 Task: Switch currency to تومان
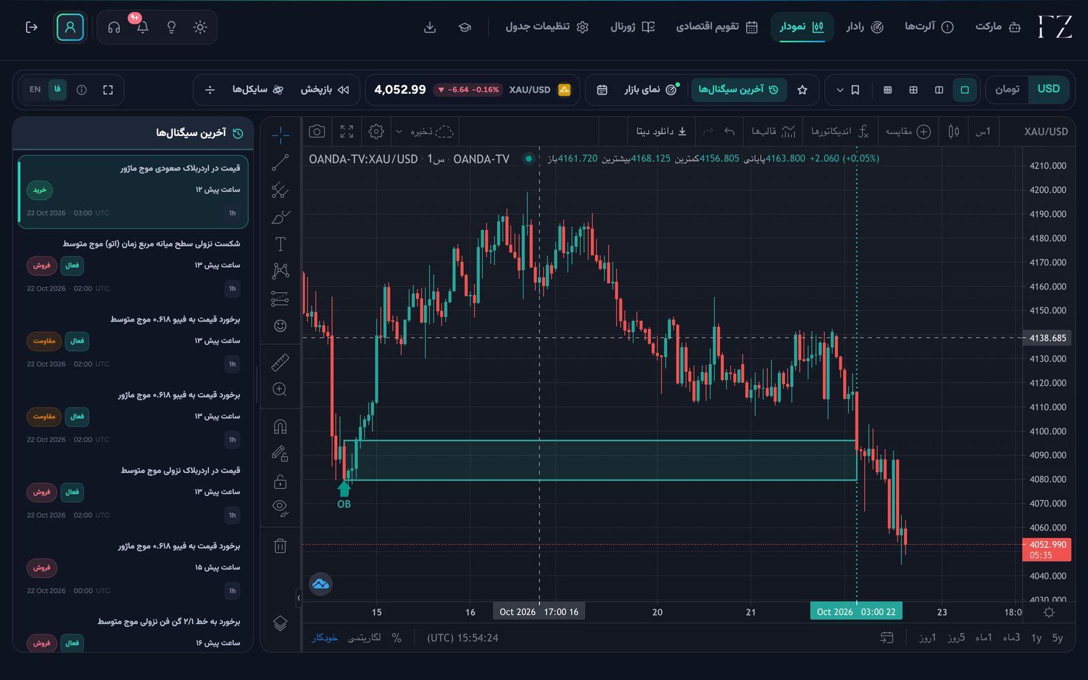click(1007, 90)
